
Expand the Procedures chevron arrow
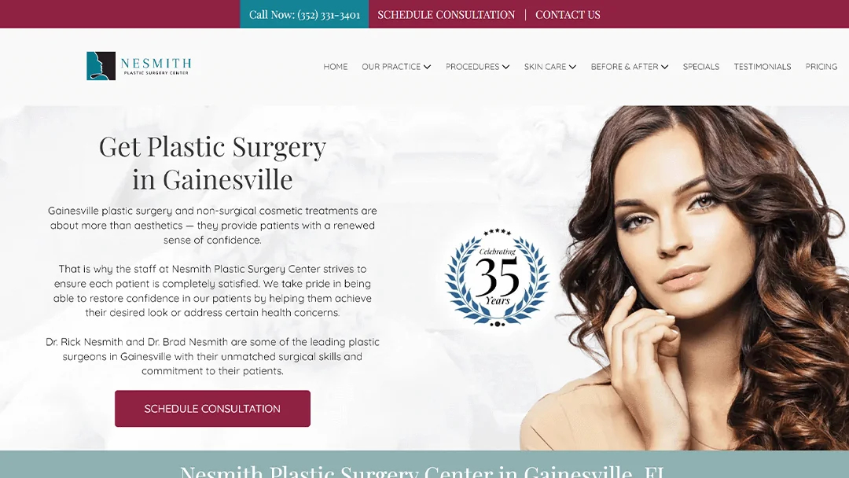[x=505, y=67]
